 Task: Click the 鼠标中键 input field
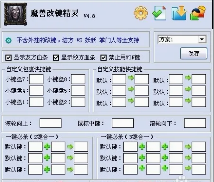tap(123, 123)
